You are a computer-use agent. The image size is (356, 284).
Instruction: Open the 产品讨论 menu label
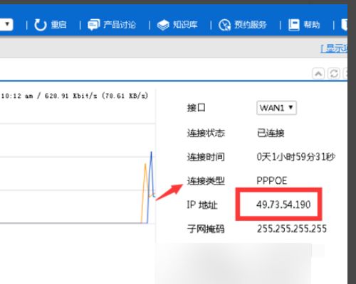pyautogui.click(x=120, y=25)
